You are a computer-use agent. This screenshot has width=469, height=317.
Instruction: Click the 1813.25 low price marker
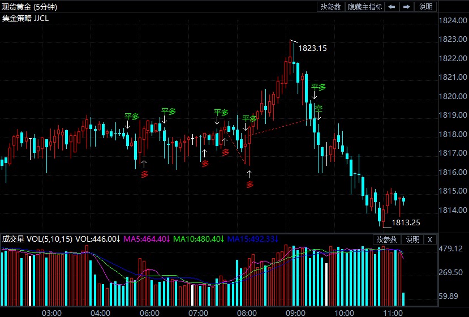405,223
